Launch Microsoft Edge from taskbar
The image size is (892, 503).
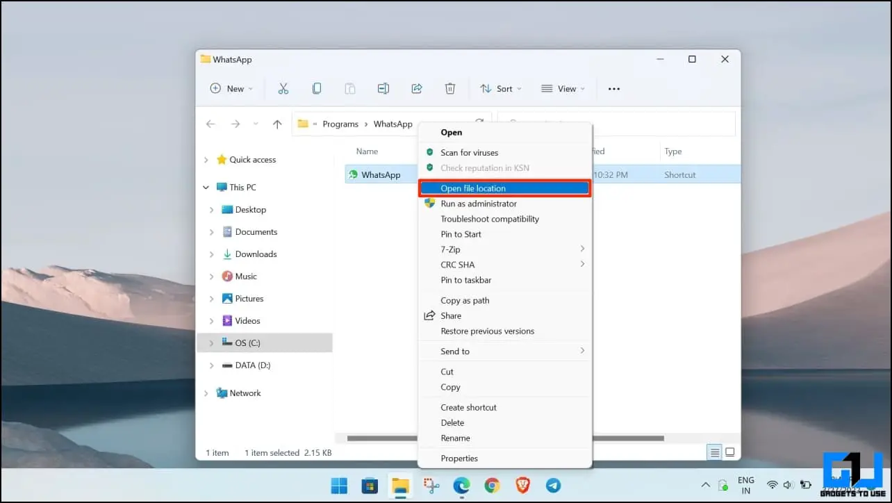(461, 485)
